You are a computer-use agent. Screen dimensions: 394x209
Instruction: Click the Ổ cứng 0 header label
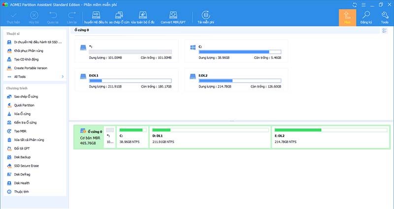tap(82, 30)
